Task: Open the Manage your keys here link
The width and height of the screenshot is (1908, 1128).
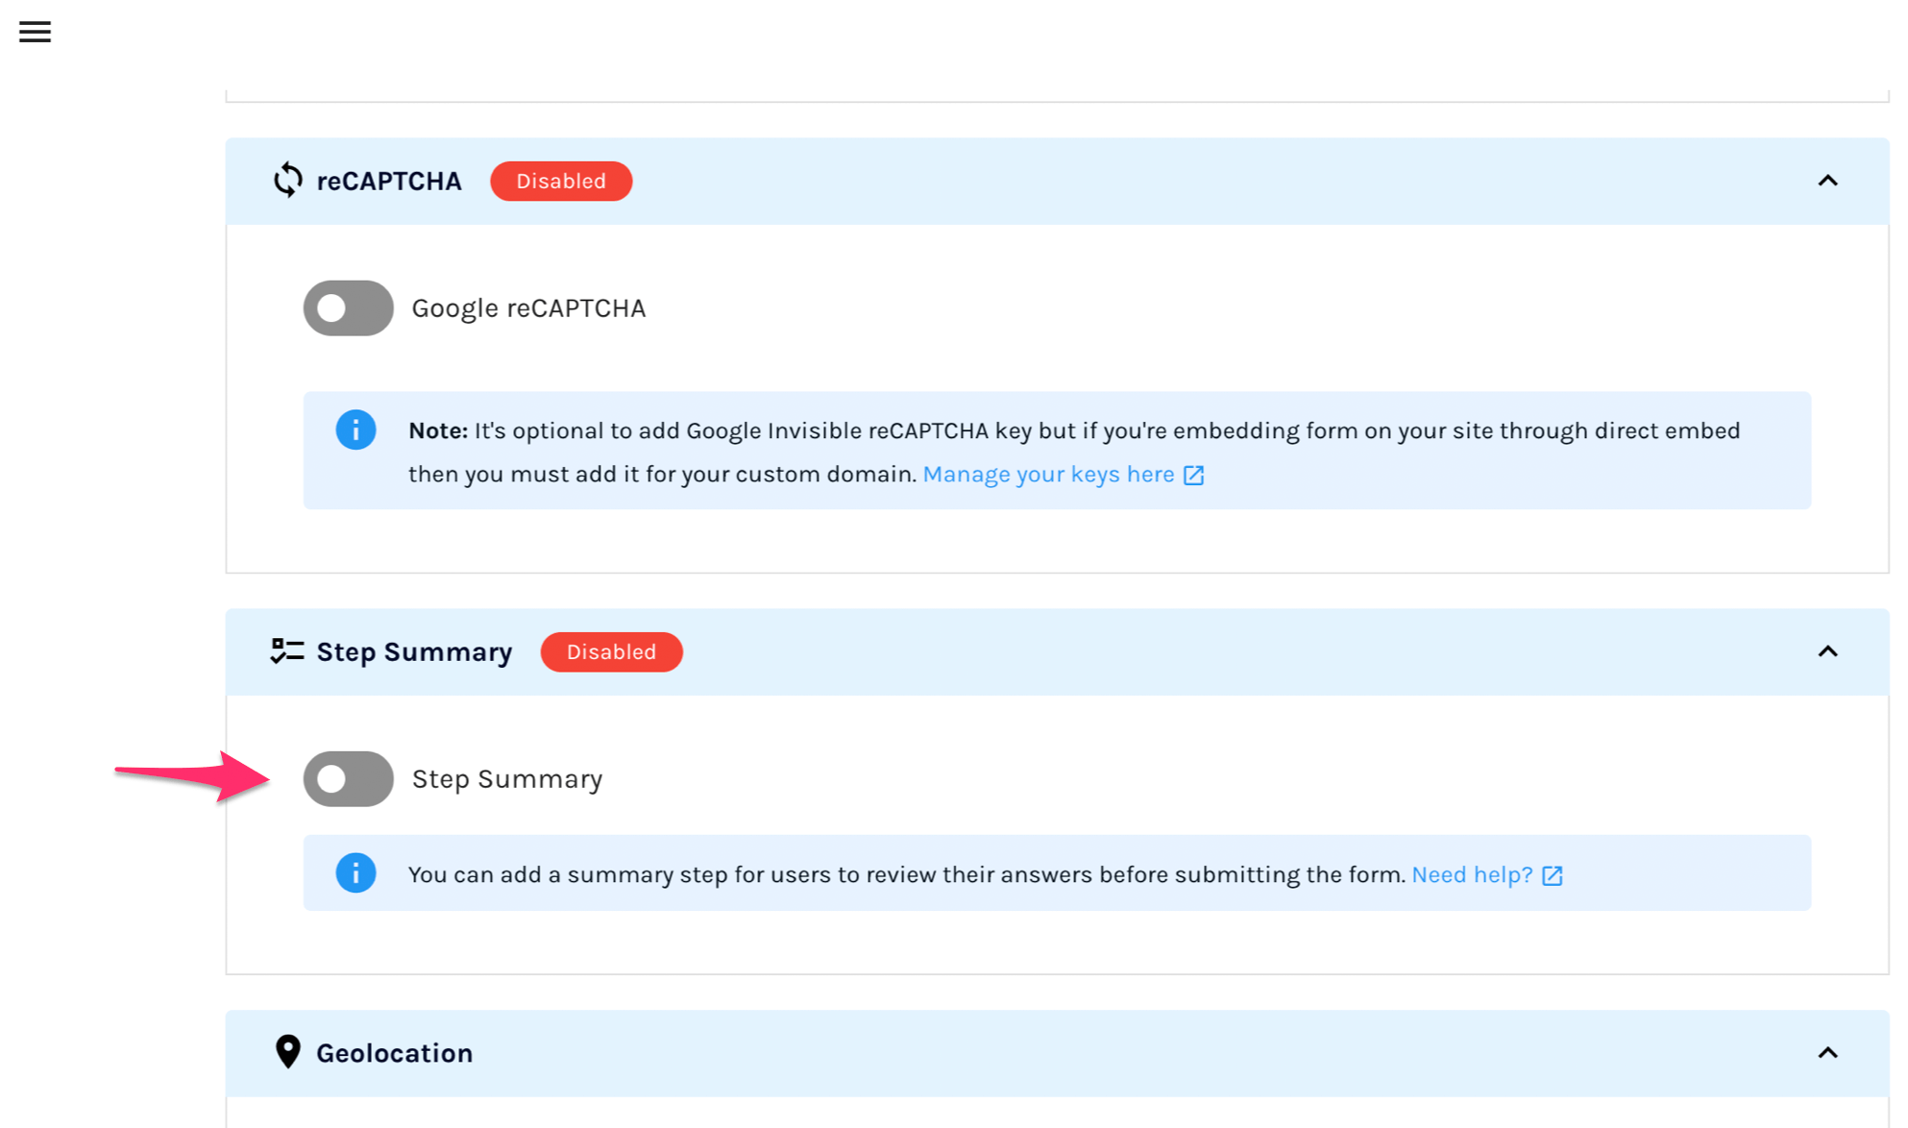Action: coord(1048,475)
